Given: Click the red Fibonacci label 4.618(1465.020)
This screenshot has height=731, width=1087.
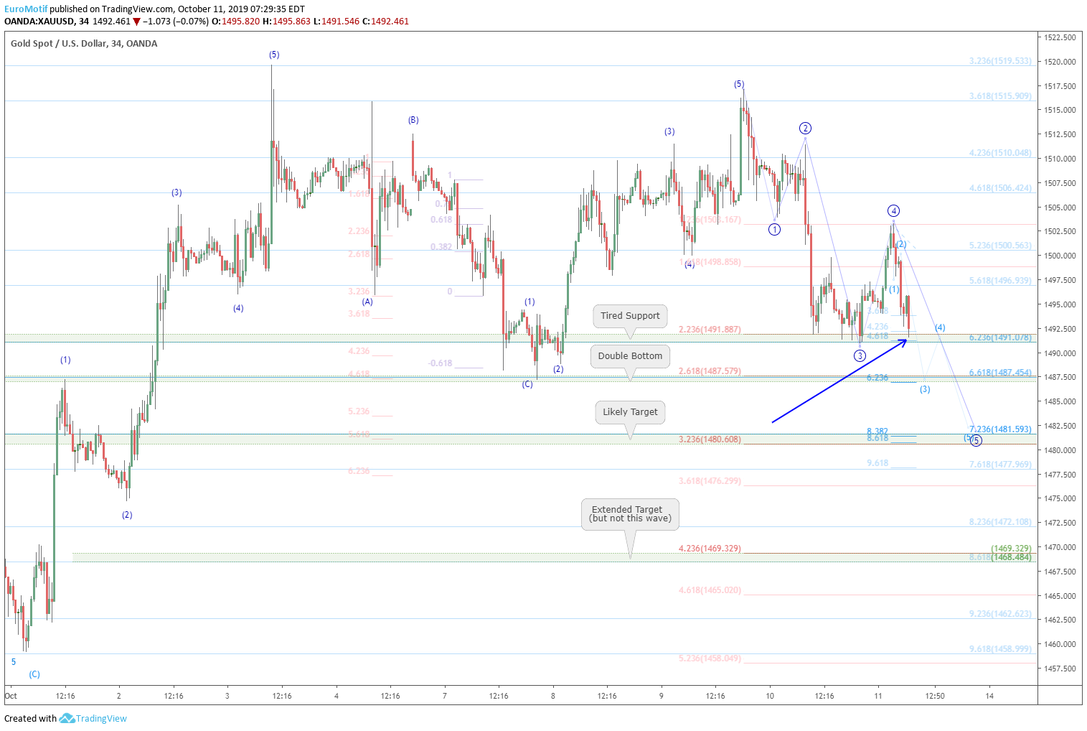Looking at the screenshot, I should [x=710, y=590].
